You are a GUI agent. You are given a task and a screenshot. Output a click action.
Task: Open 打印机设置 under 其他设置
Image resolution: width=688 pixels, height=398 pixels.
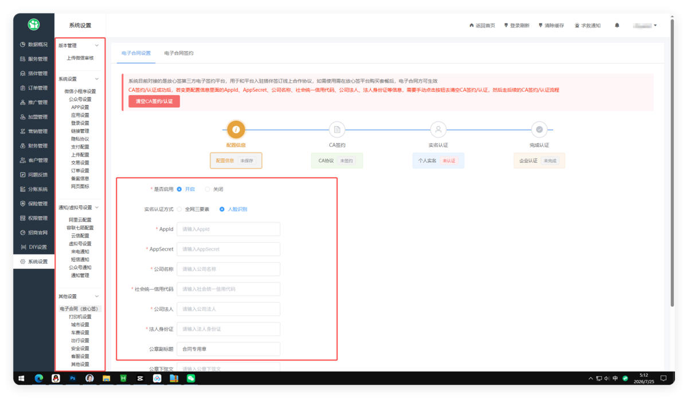point(80,317)
